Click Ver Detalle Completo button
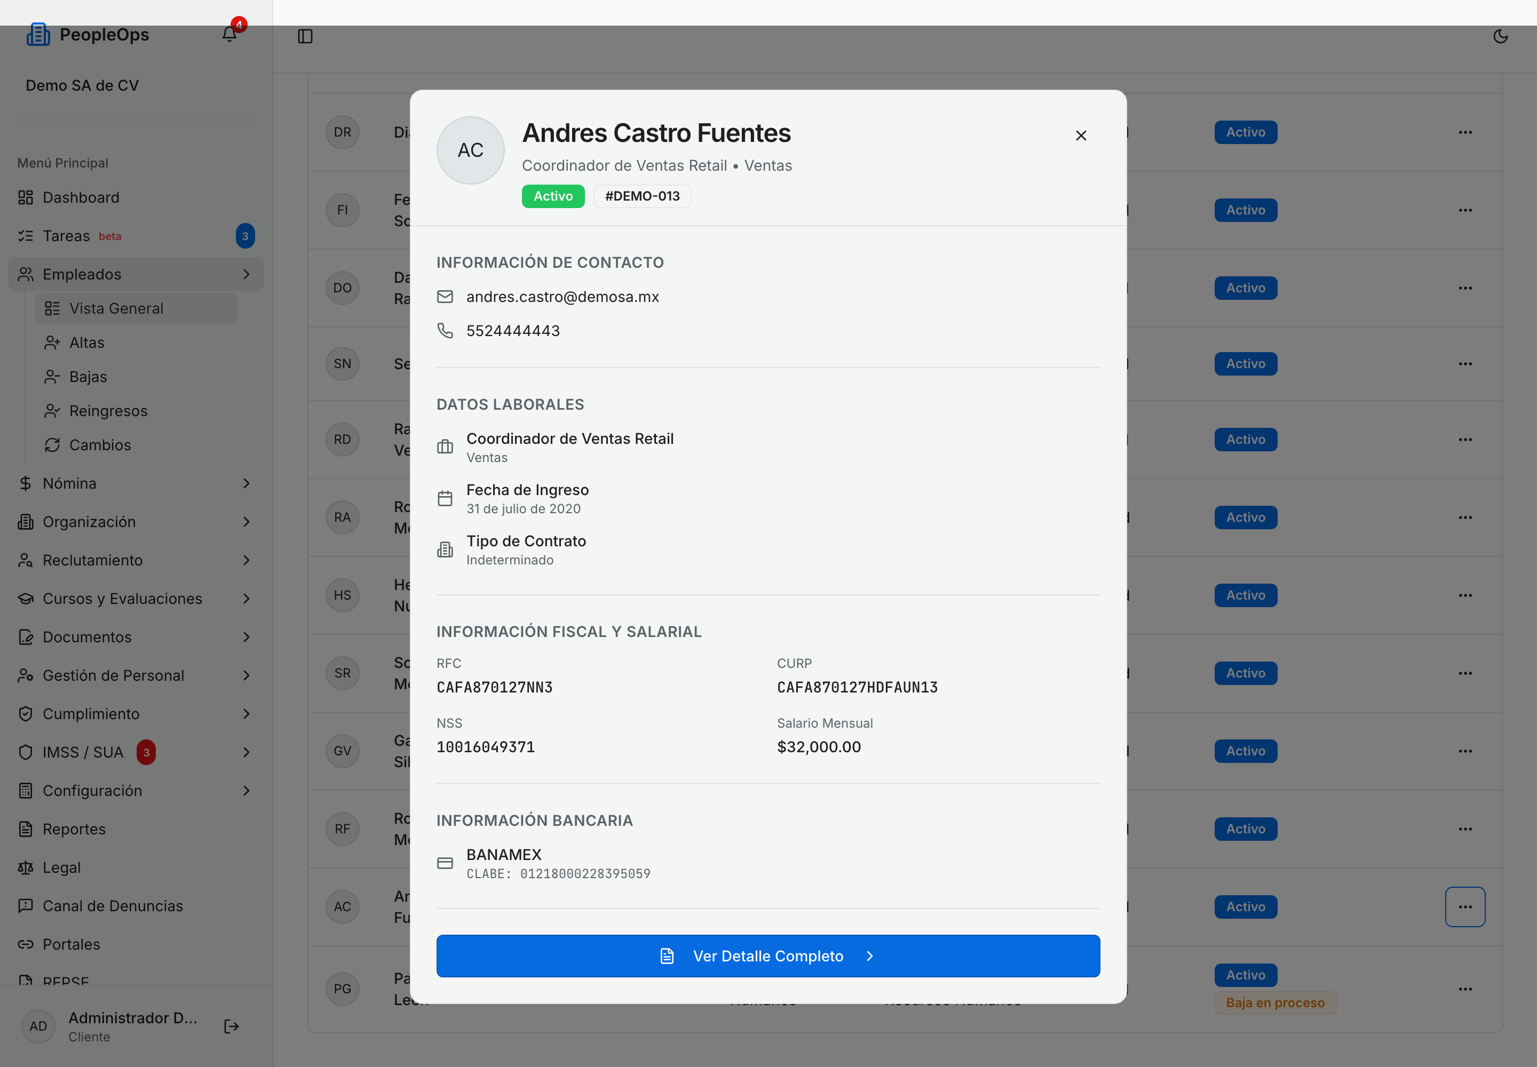The width and height of the screenshot is (1537, 1067). coord(768,956)
